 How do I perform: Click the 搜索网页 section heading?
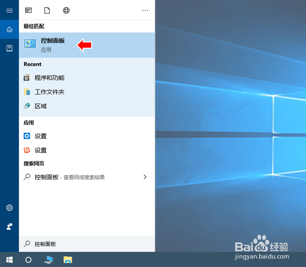(x=34, y=164)
